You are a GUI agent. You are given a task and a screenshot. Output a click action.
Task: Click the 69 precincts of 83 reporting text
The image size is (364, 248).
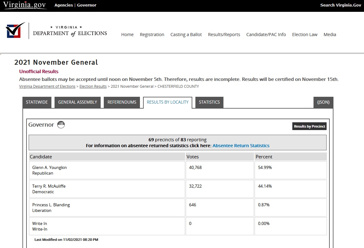(177, 140)
